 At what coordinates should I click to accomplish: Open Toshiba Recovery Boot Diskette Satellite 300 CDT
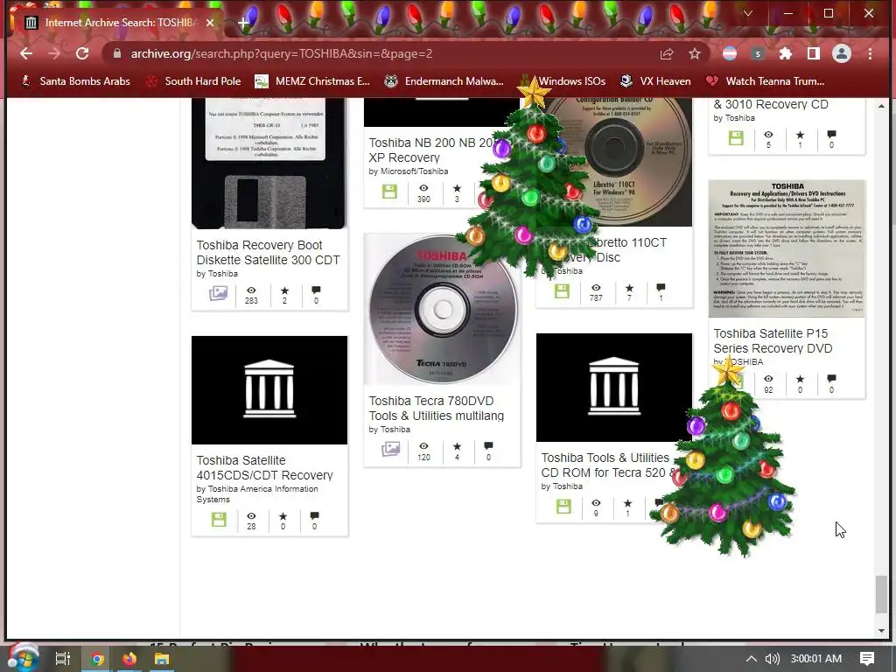click(x=268, y=253)
